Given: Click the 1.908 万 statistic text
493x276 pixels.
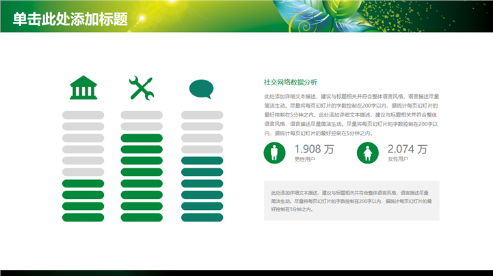Looking at the screenshot, I should click(x=314, y=149).
